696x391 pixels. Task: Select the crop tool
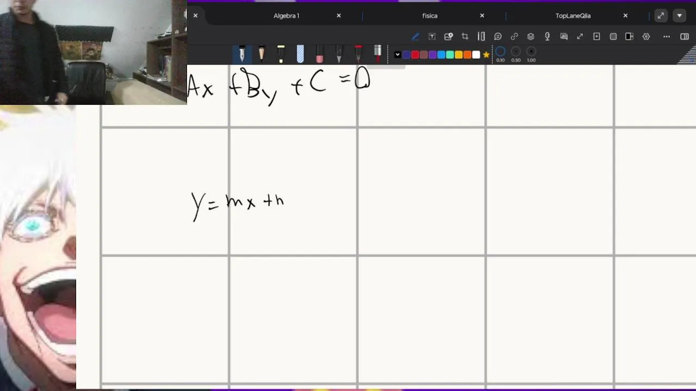coord(465,36)
